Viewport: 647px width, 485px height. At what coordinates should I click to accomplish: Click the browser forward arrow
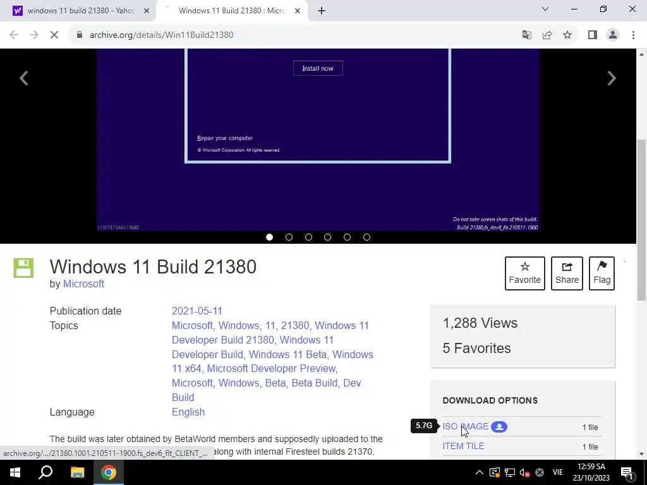pos(34,35)
